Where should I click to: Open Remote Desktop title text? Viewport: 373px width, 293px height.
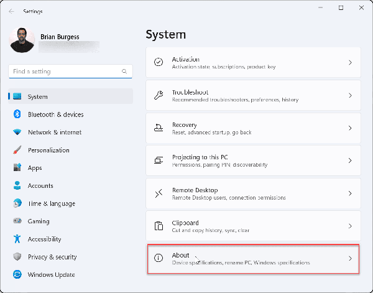195,190
